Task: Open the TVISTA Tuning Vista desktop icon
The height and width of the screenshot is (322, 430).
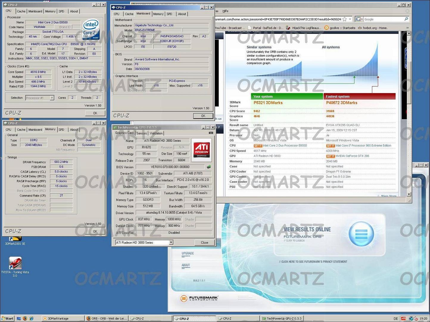Action: coord(15,267)
